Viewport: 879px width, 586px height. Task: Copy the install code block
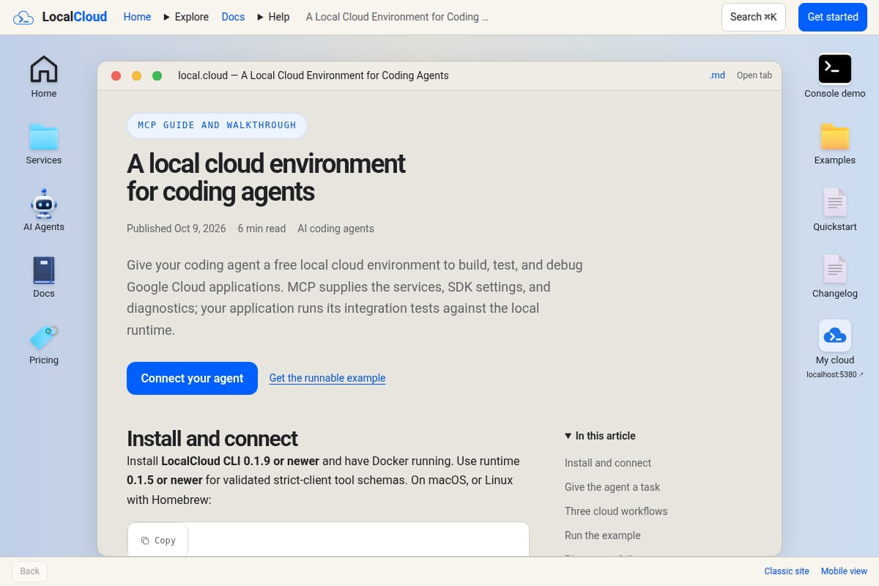pos(158,541)
